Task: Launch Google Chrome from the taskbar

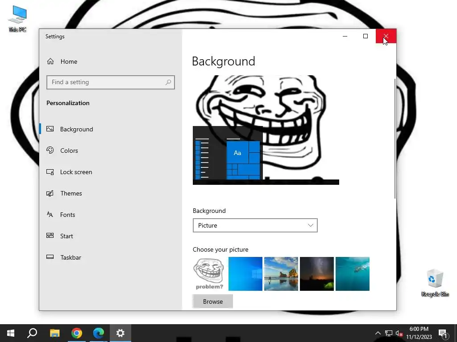Action: coord(77,333)
